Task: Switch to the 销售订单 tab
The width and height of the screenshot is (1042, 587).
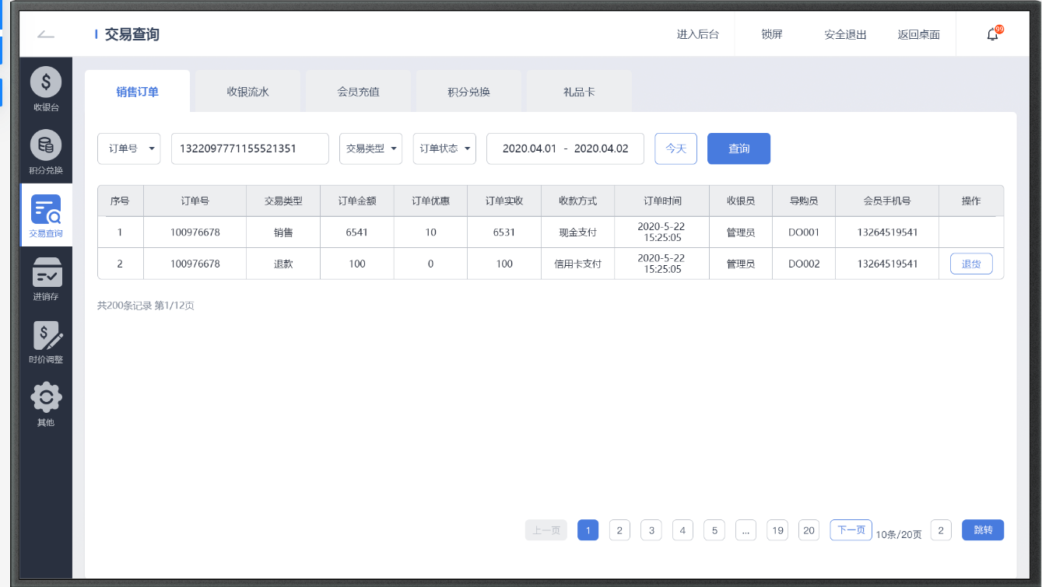Action: tap(137, 92)
